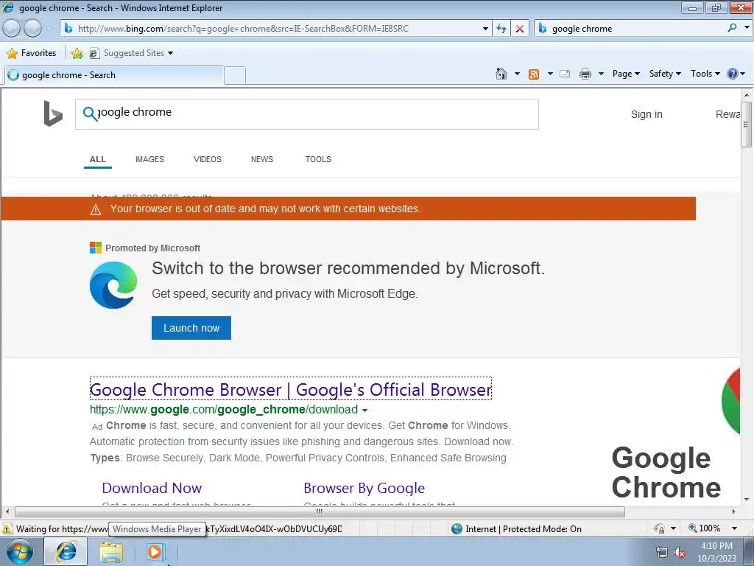Viewport: 754px width, 566px height.
Task: Expand the ad URL dropdown caret
Action: (x=364, y=410)
